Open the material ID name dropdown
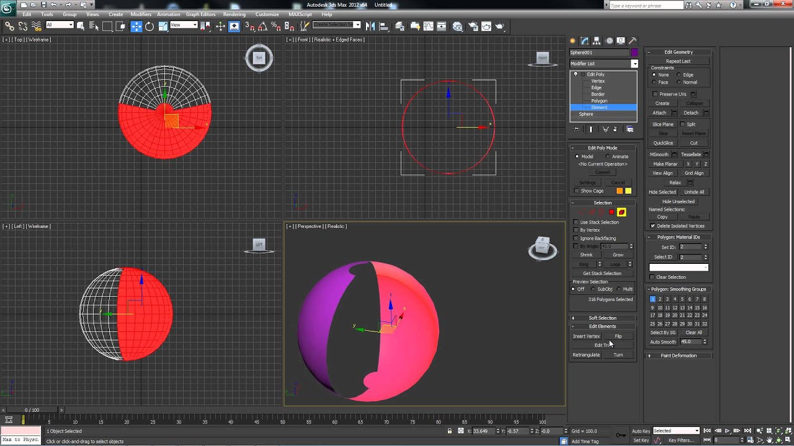This screenshot has height=446, width=794. (679, 268)
